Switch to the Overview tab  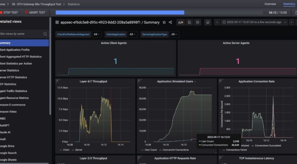point(270,4)
